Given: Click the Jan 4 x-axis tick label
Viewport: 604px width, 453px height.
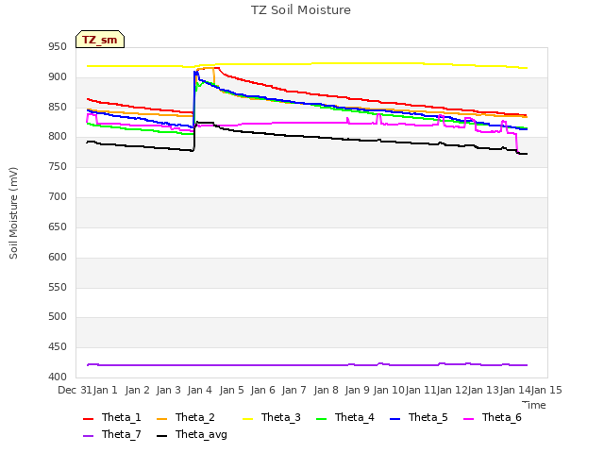Looking at the screenshot, I should [x=199, y=390].
